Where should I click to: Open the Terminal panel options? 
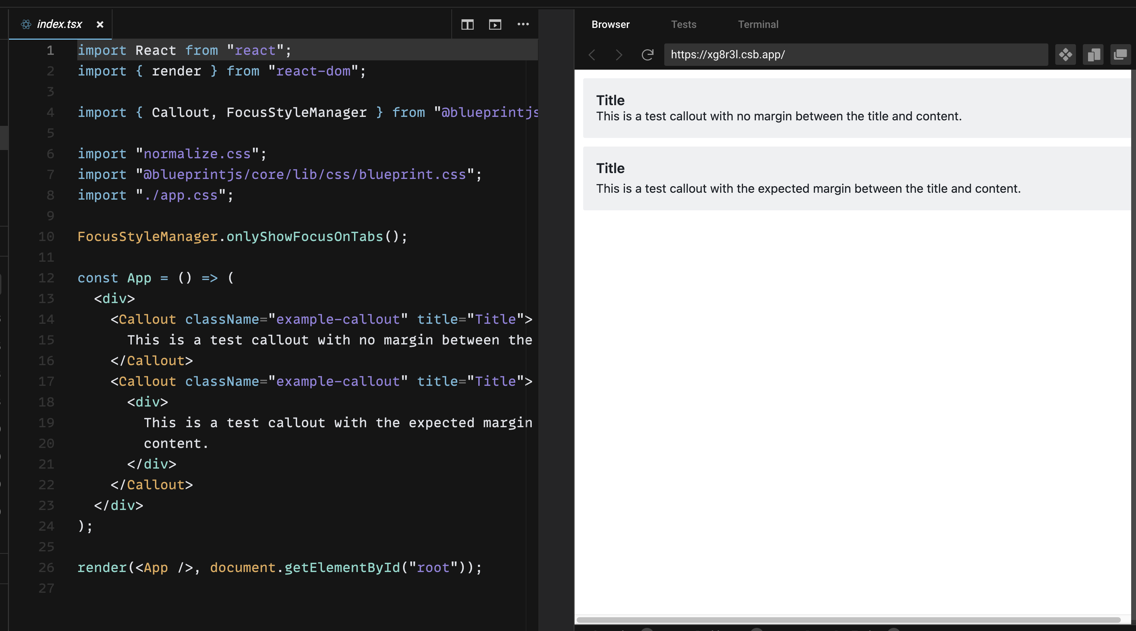[x=758, y=24]
